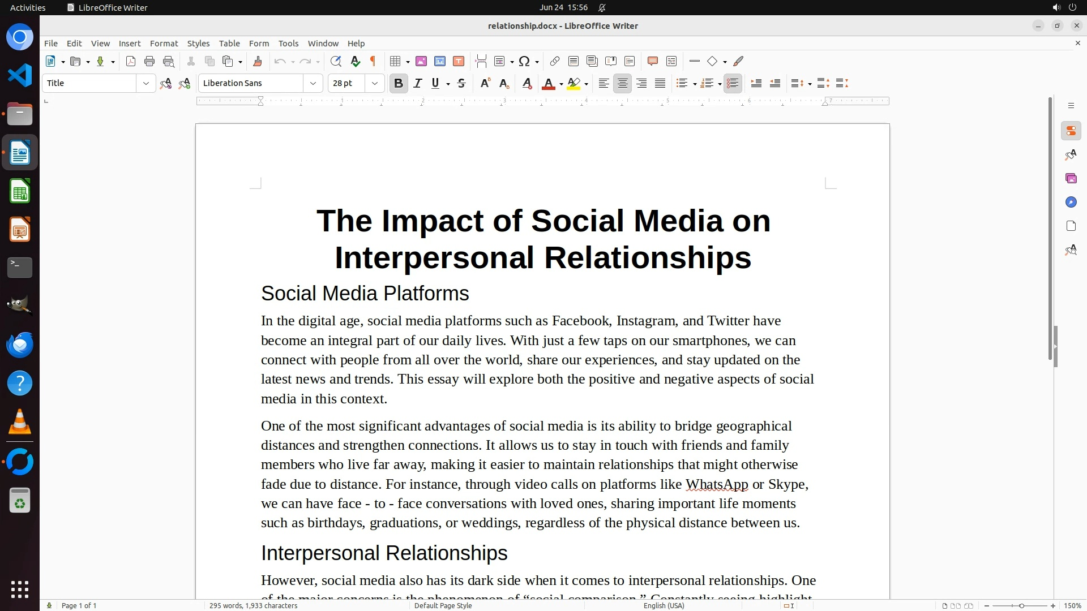Viewport: 1087px width, 611px height.
Task: Click the Print icon in toolbar
Action: pyautogui.click(x=149, y=62)
